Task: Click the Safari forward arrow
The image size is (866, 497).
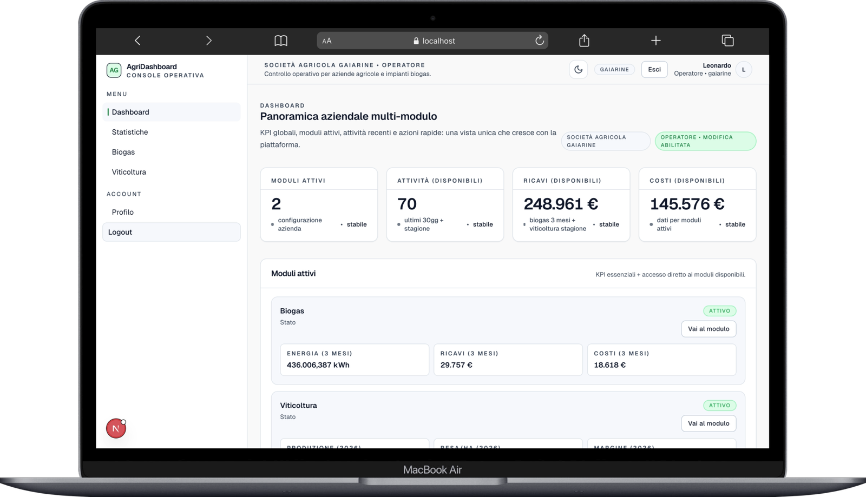Action: pyautogui.click(x=209, y=41)
